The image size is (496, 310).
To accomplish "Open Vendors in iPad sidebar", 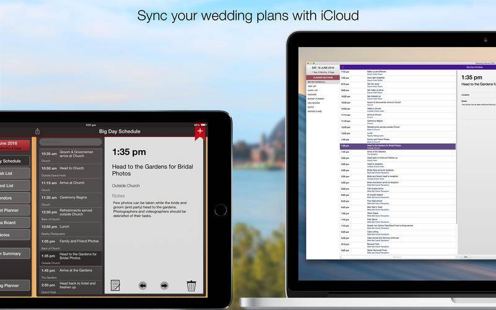I will 15,198.
